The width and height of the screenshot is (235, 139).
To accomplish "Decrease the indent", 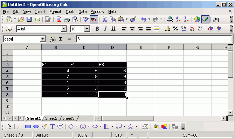I will pyautogui.click(x=210, y=29).
